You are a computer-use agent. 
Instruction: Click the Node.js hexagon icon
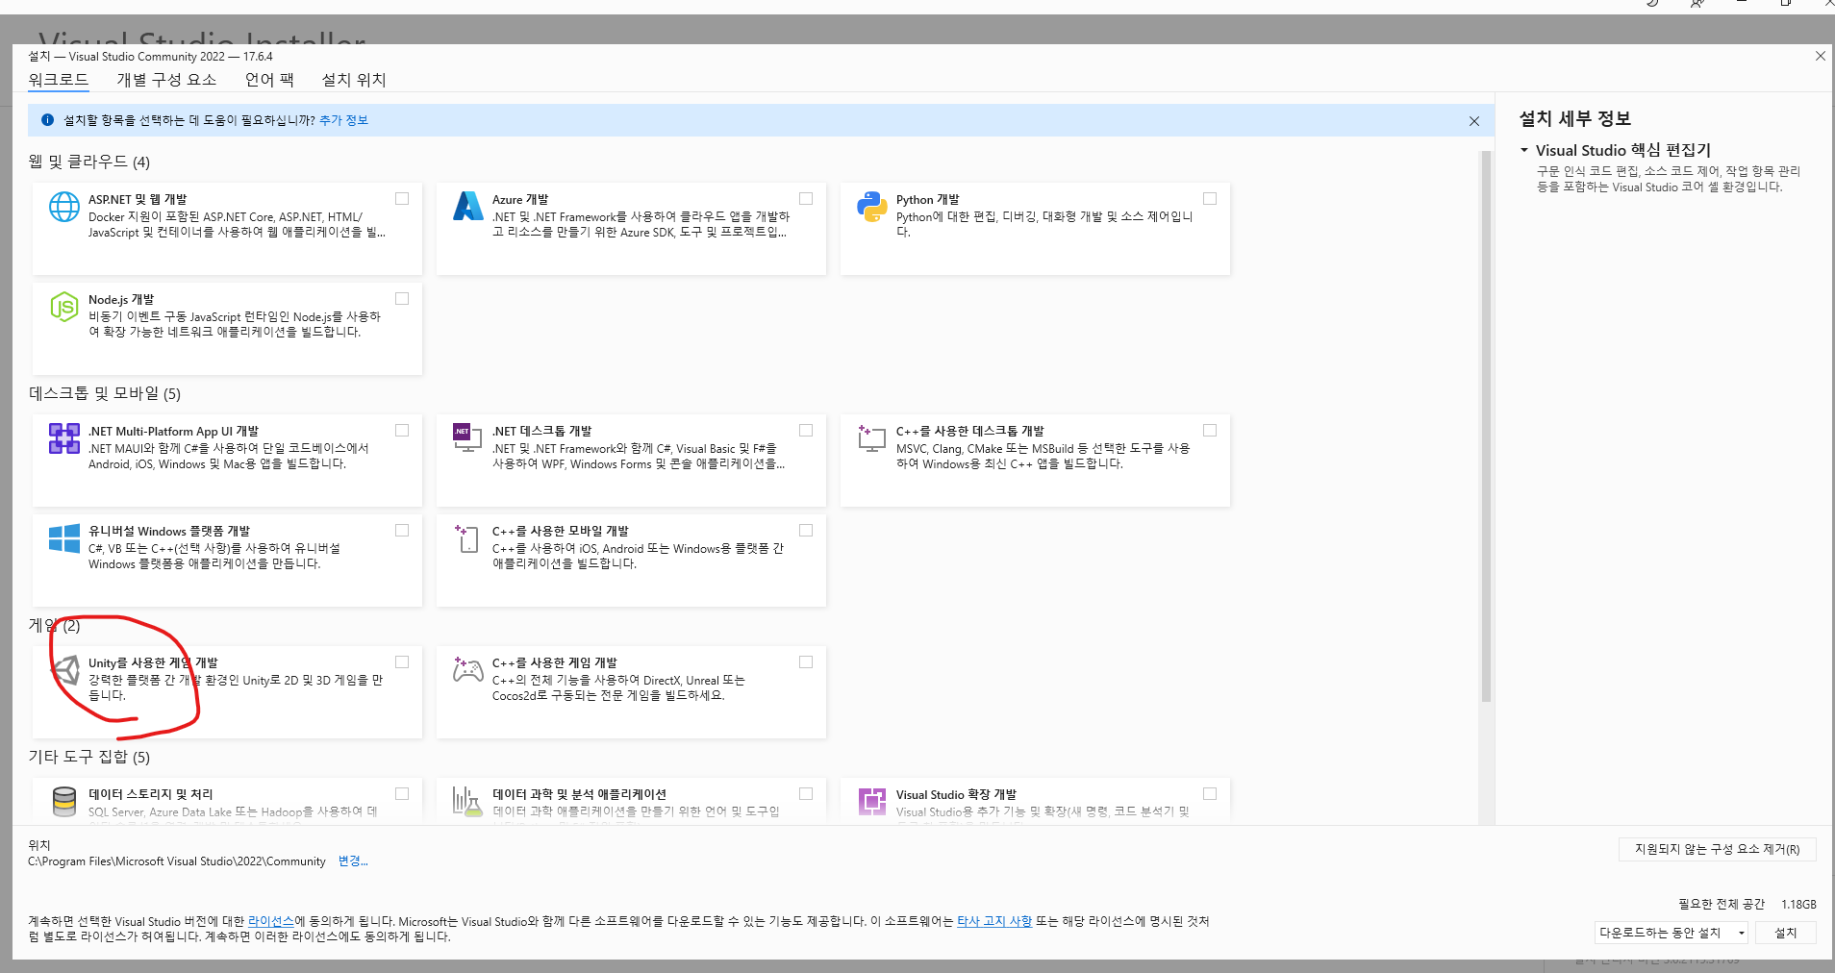[64, 307]
